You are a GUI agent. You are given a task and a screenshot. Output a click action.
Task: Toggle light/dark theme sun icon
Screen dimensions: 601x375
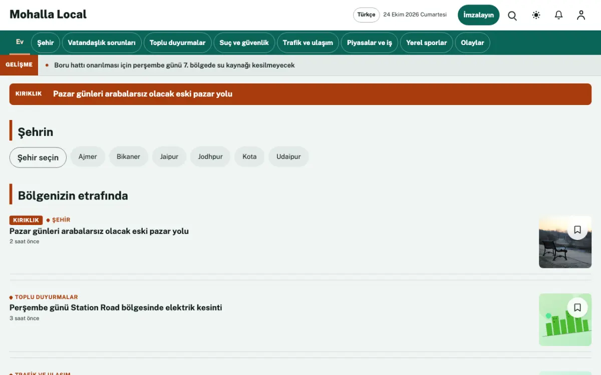click(536, 15)
